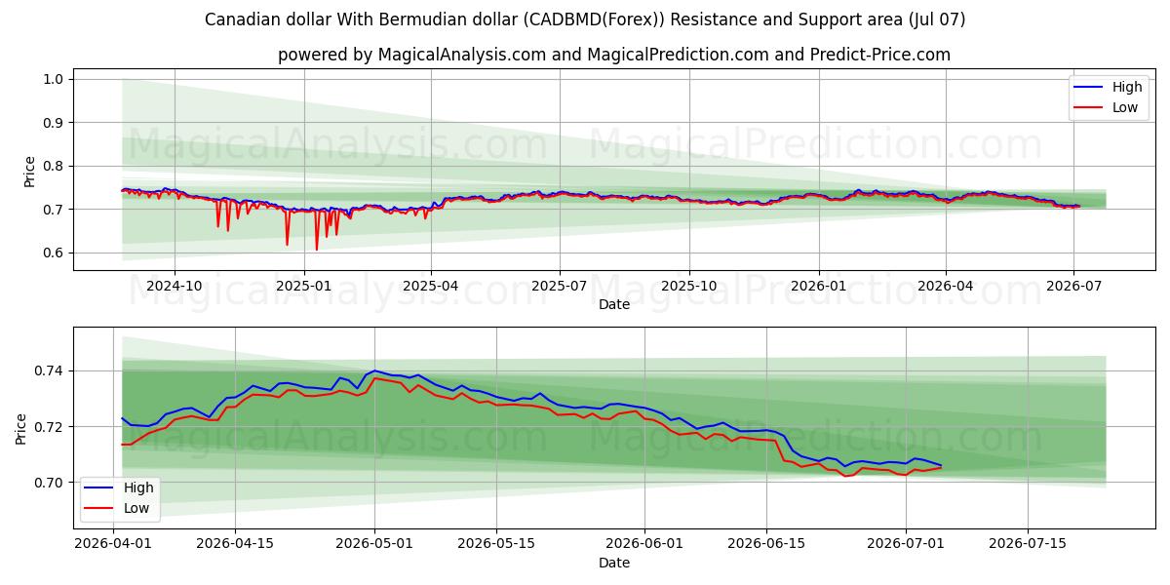Click the 0.72 tick label on bottom y-axis
1170x585 pixels.
pos(50,427)
